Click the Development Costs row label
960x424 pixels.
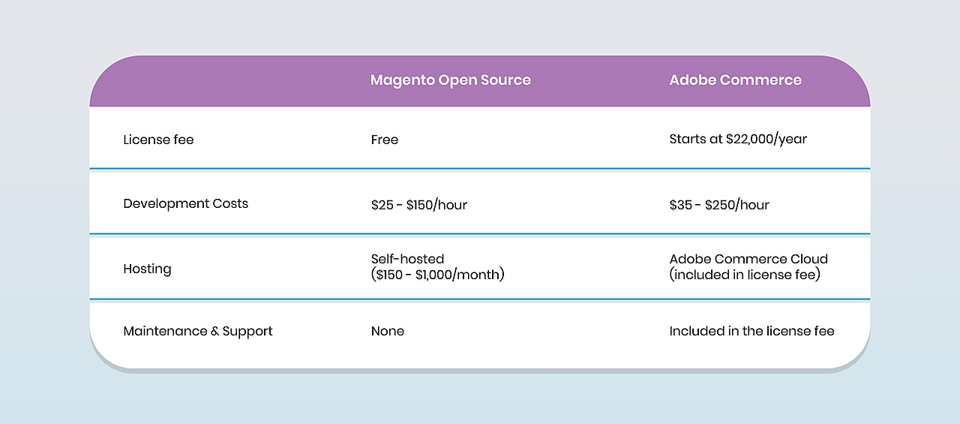(186, 203)
